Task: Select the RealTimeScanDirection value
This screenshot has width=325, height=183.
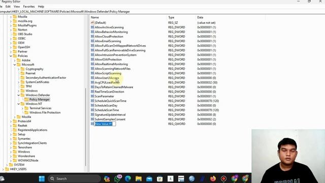Action: tap(110, 91)
